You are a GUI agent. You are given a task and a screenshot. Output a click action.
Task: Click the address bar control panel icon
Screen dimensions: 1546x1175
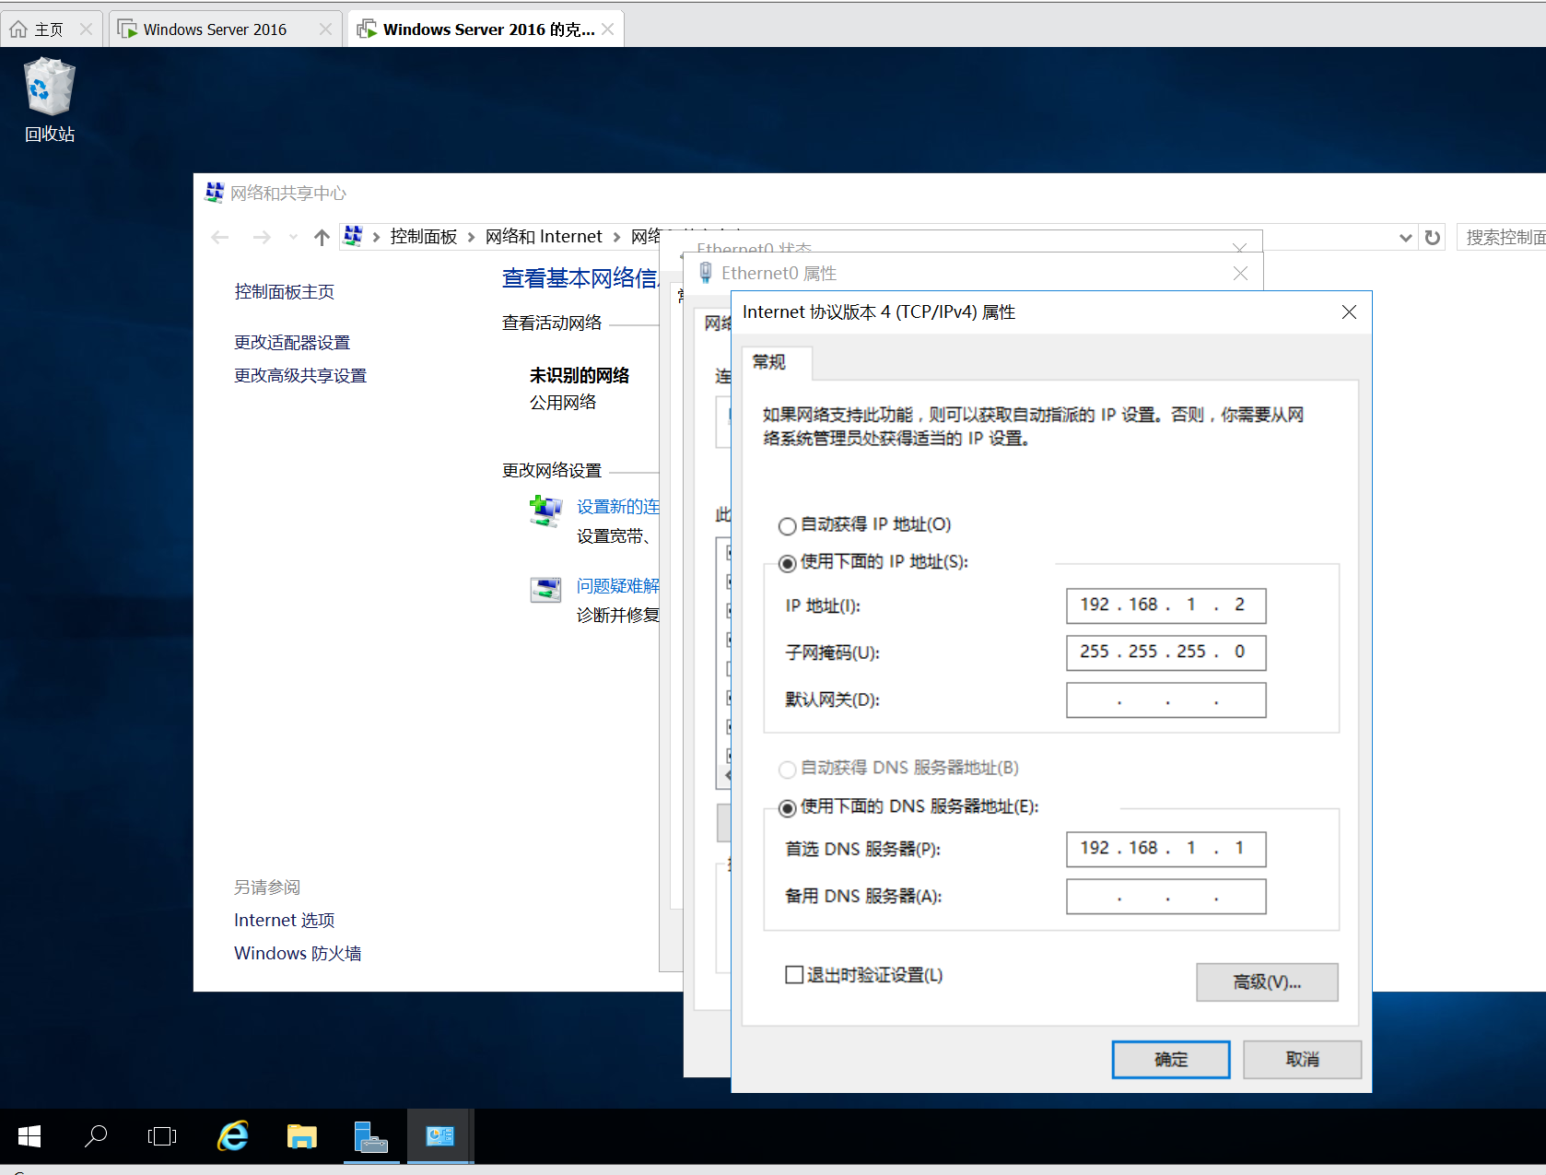click(x=353, y=237)
